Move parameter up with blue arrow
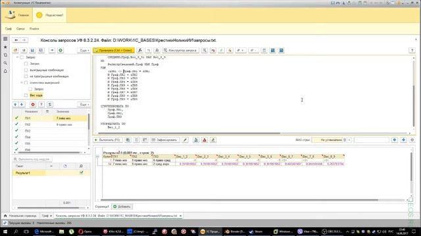 point(15,105)
